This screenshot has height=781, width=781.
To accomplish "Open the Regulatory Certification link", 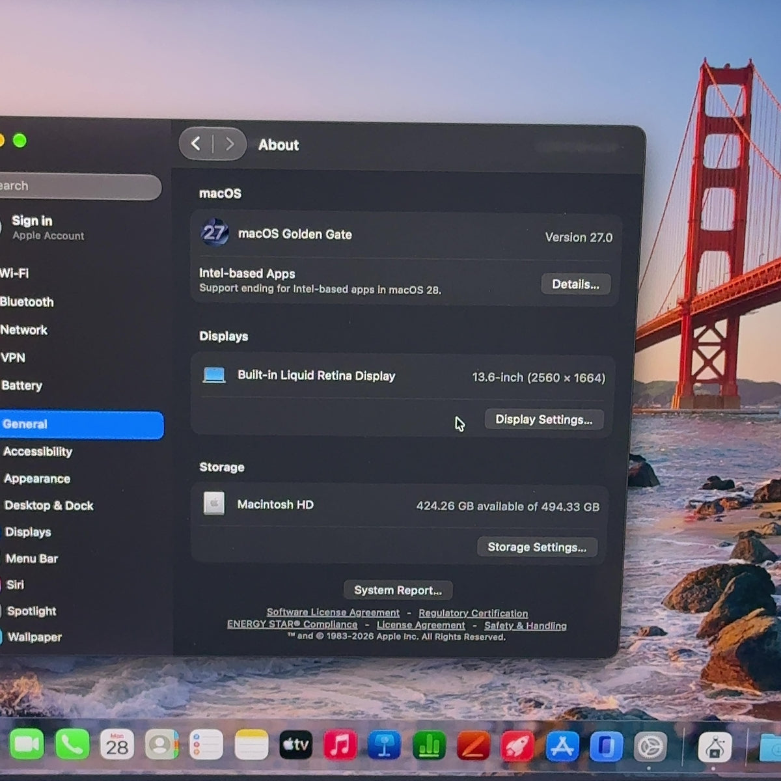I will point(473,613).
